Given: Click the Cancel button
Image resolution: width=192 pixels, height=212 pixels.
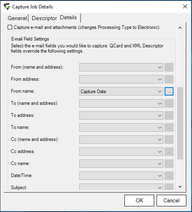Looking at the screenshot, I should (171, 200).
